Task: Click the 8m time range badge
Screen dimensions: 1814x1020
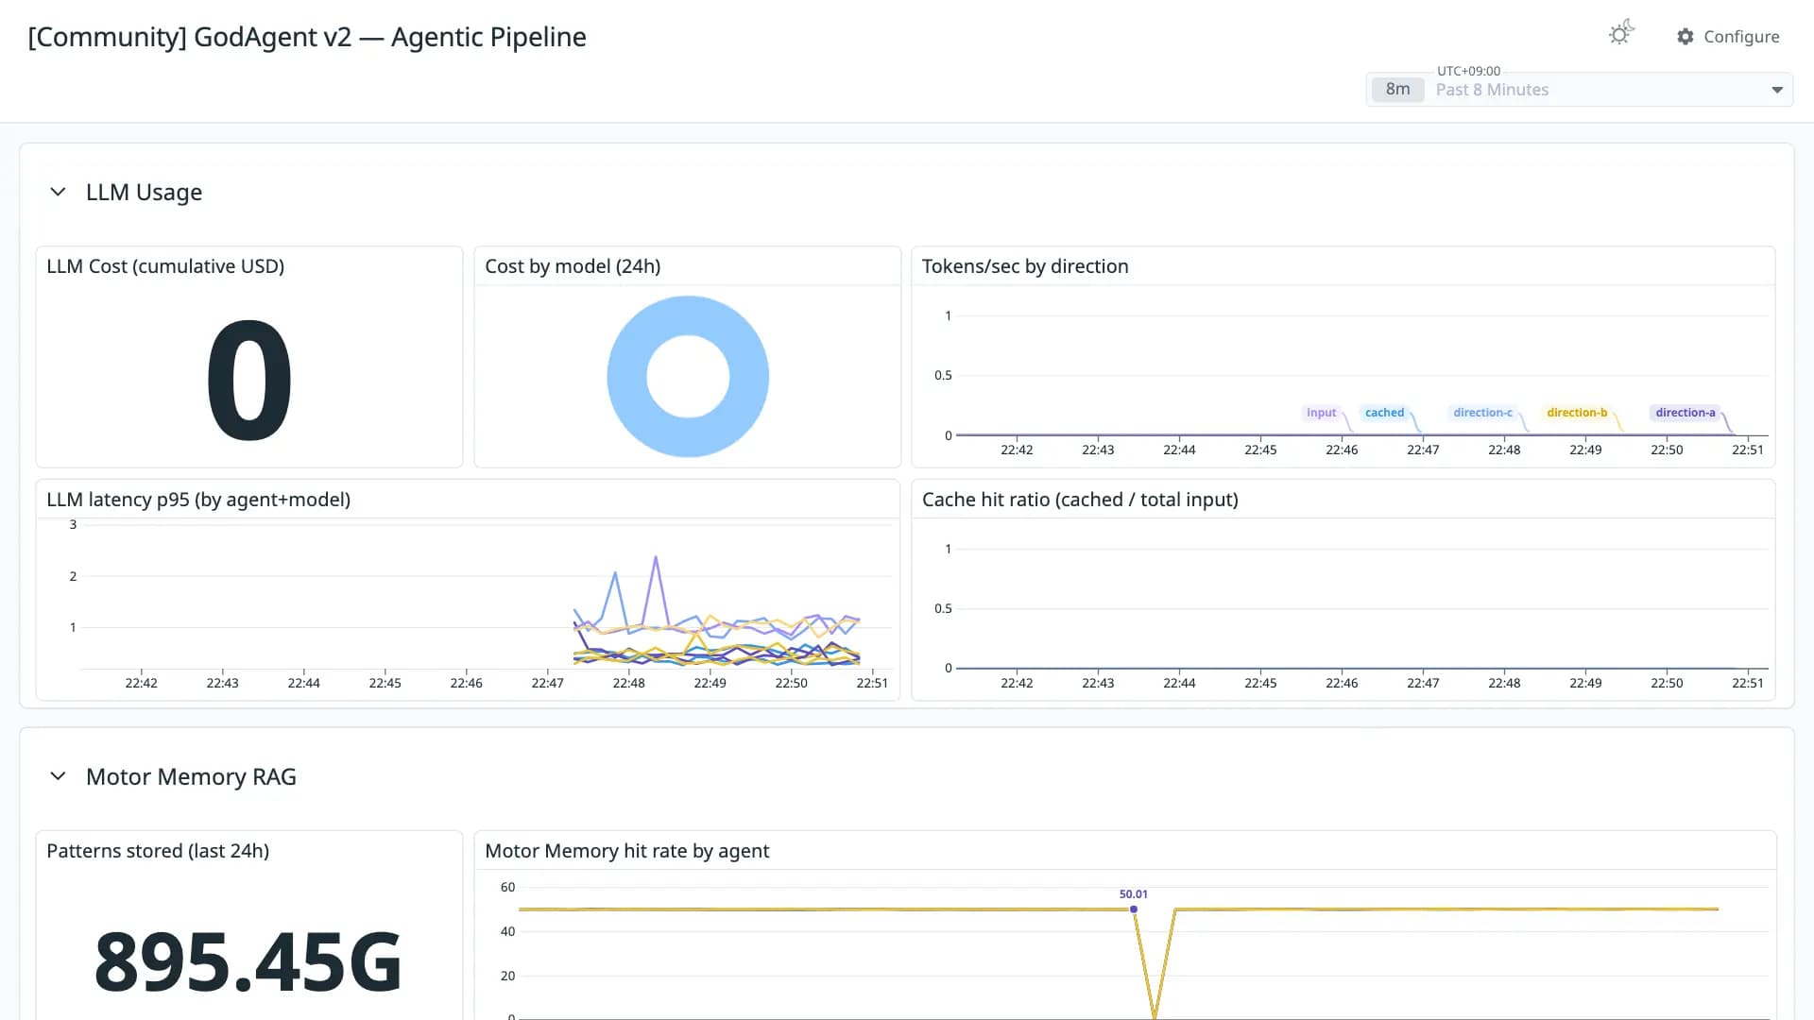Action: (1397, 90)
